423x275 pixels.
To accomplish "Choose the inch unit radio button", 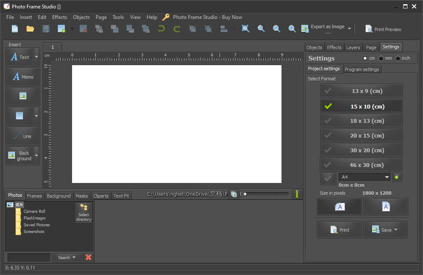I will click(398, 58).
